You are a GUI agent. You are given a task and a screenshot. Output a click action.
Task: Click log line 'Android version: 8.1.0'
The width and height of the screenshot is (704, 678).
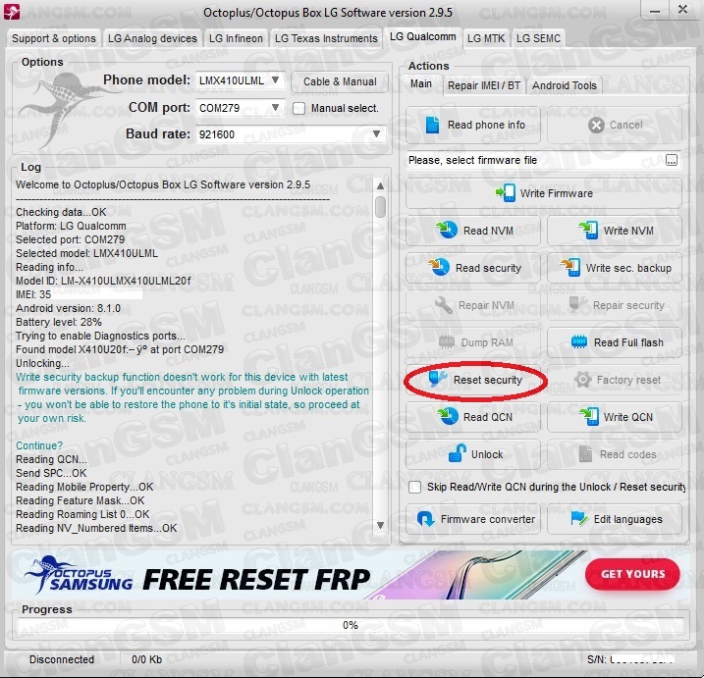click(x=69, y=308)
